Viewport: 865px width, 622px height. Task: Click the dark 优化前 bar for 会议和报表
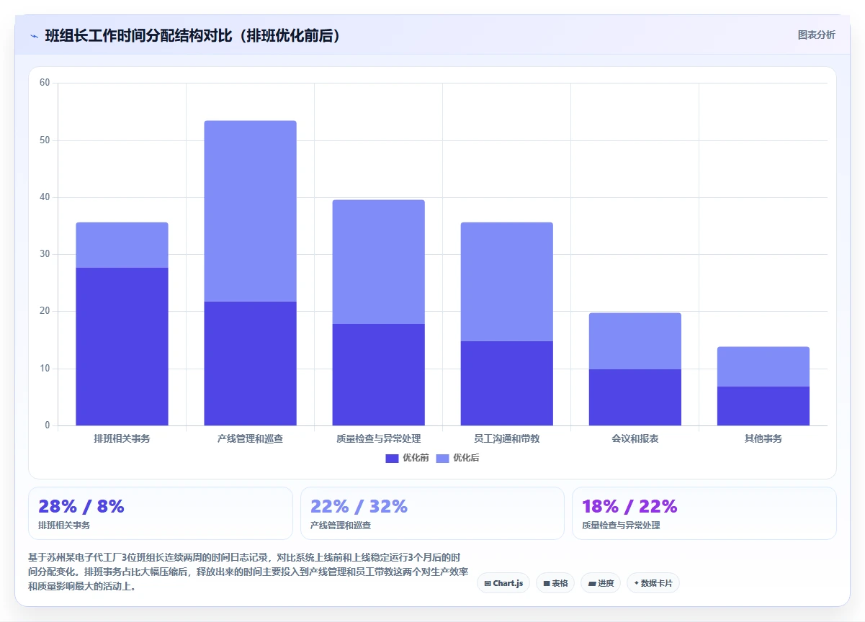click(x=635, y=397)
